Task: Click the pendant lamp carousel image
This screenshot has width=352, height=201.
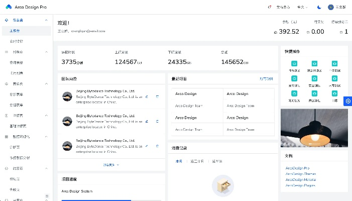Action: 314,128
